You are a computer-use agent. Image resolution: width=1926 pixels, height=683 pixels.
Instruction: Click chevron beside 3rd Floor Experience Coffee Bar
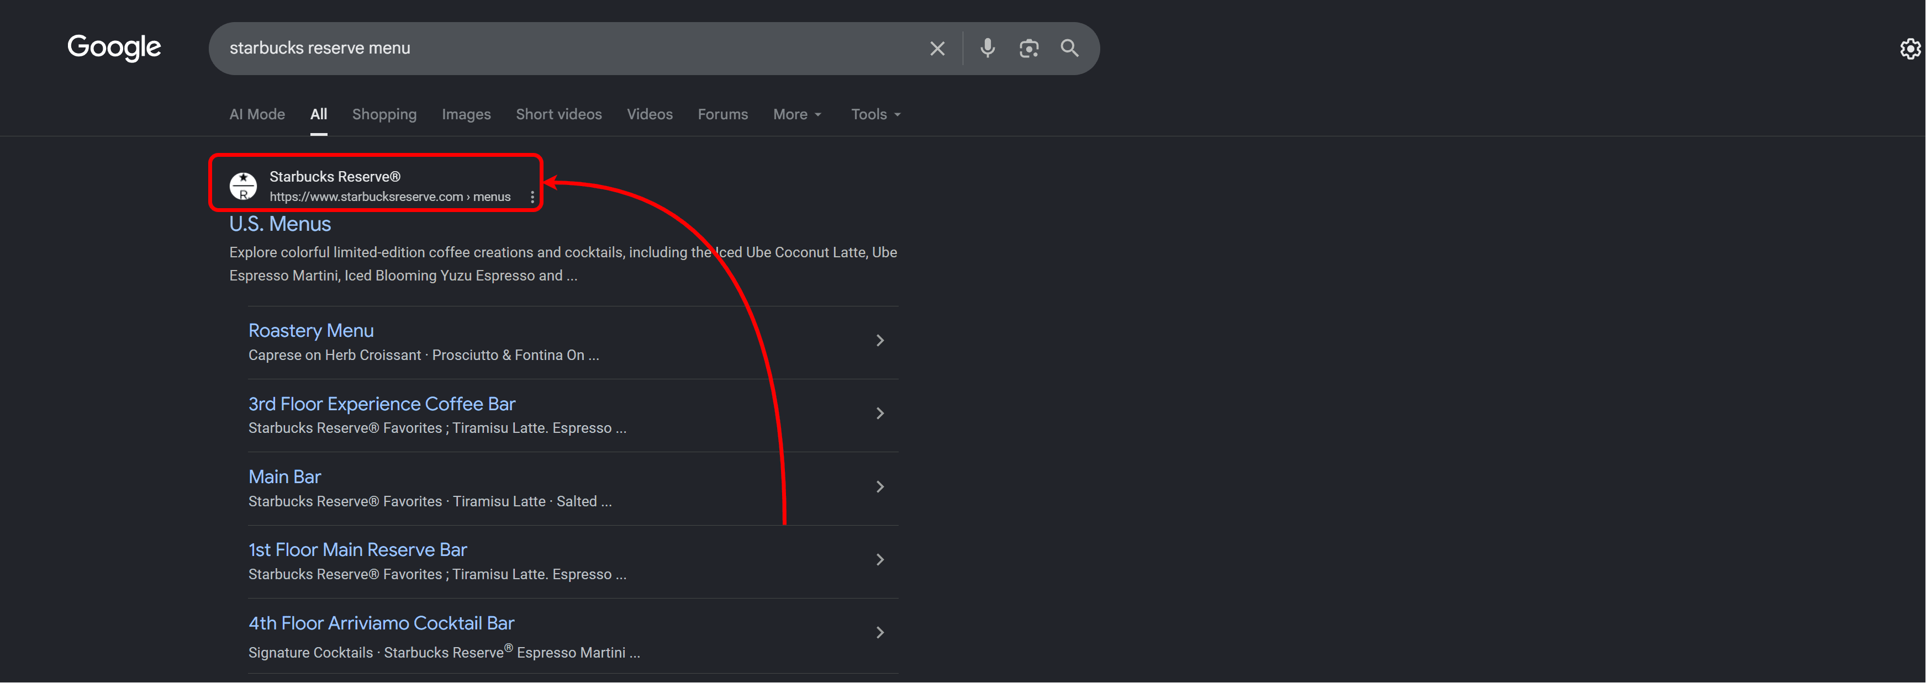tap(880, 413)
